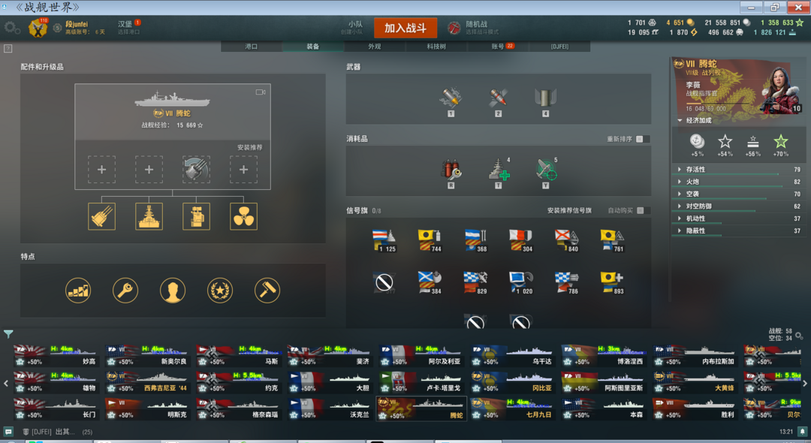The image size is (811, 443).
Task: Click the hammer trait icon
Action: pos(267,290)
